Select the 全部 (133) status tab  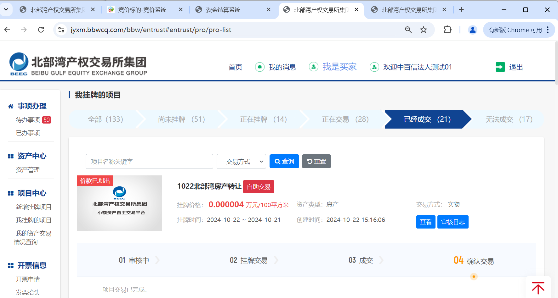click(x=105, y=119)
